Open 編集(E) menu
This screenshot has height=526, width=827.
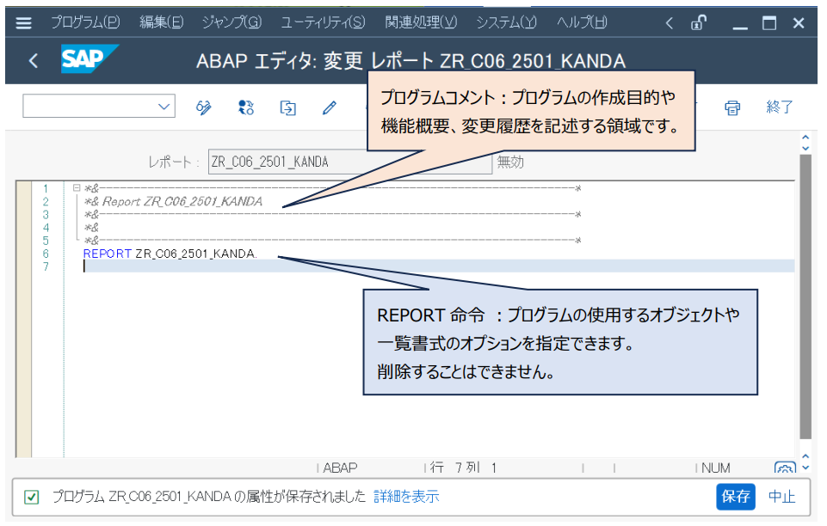pos(162,22)
